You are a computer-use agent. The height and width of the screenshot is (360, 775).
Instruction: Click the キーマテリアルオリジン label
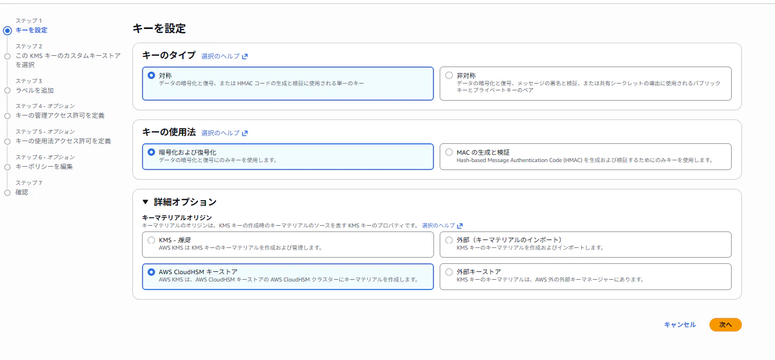tap(177, 217)
